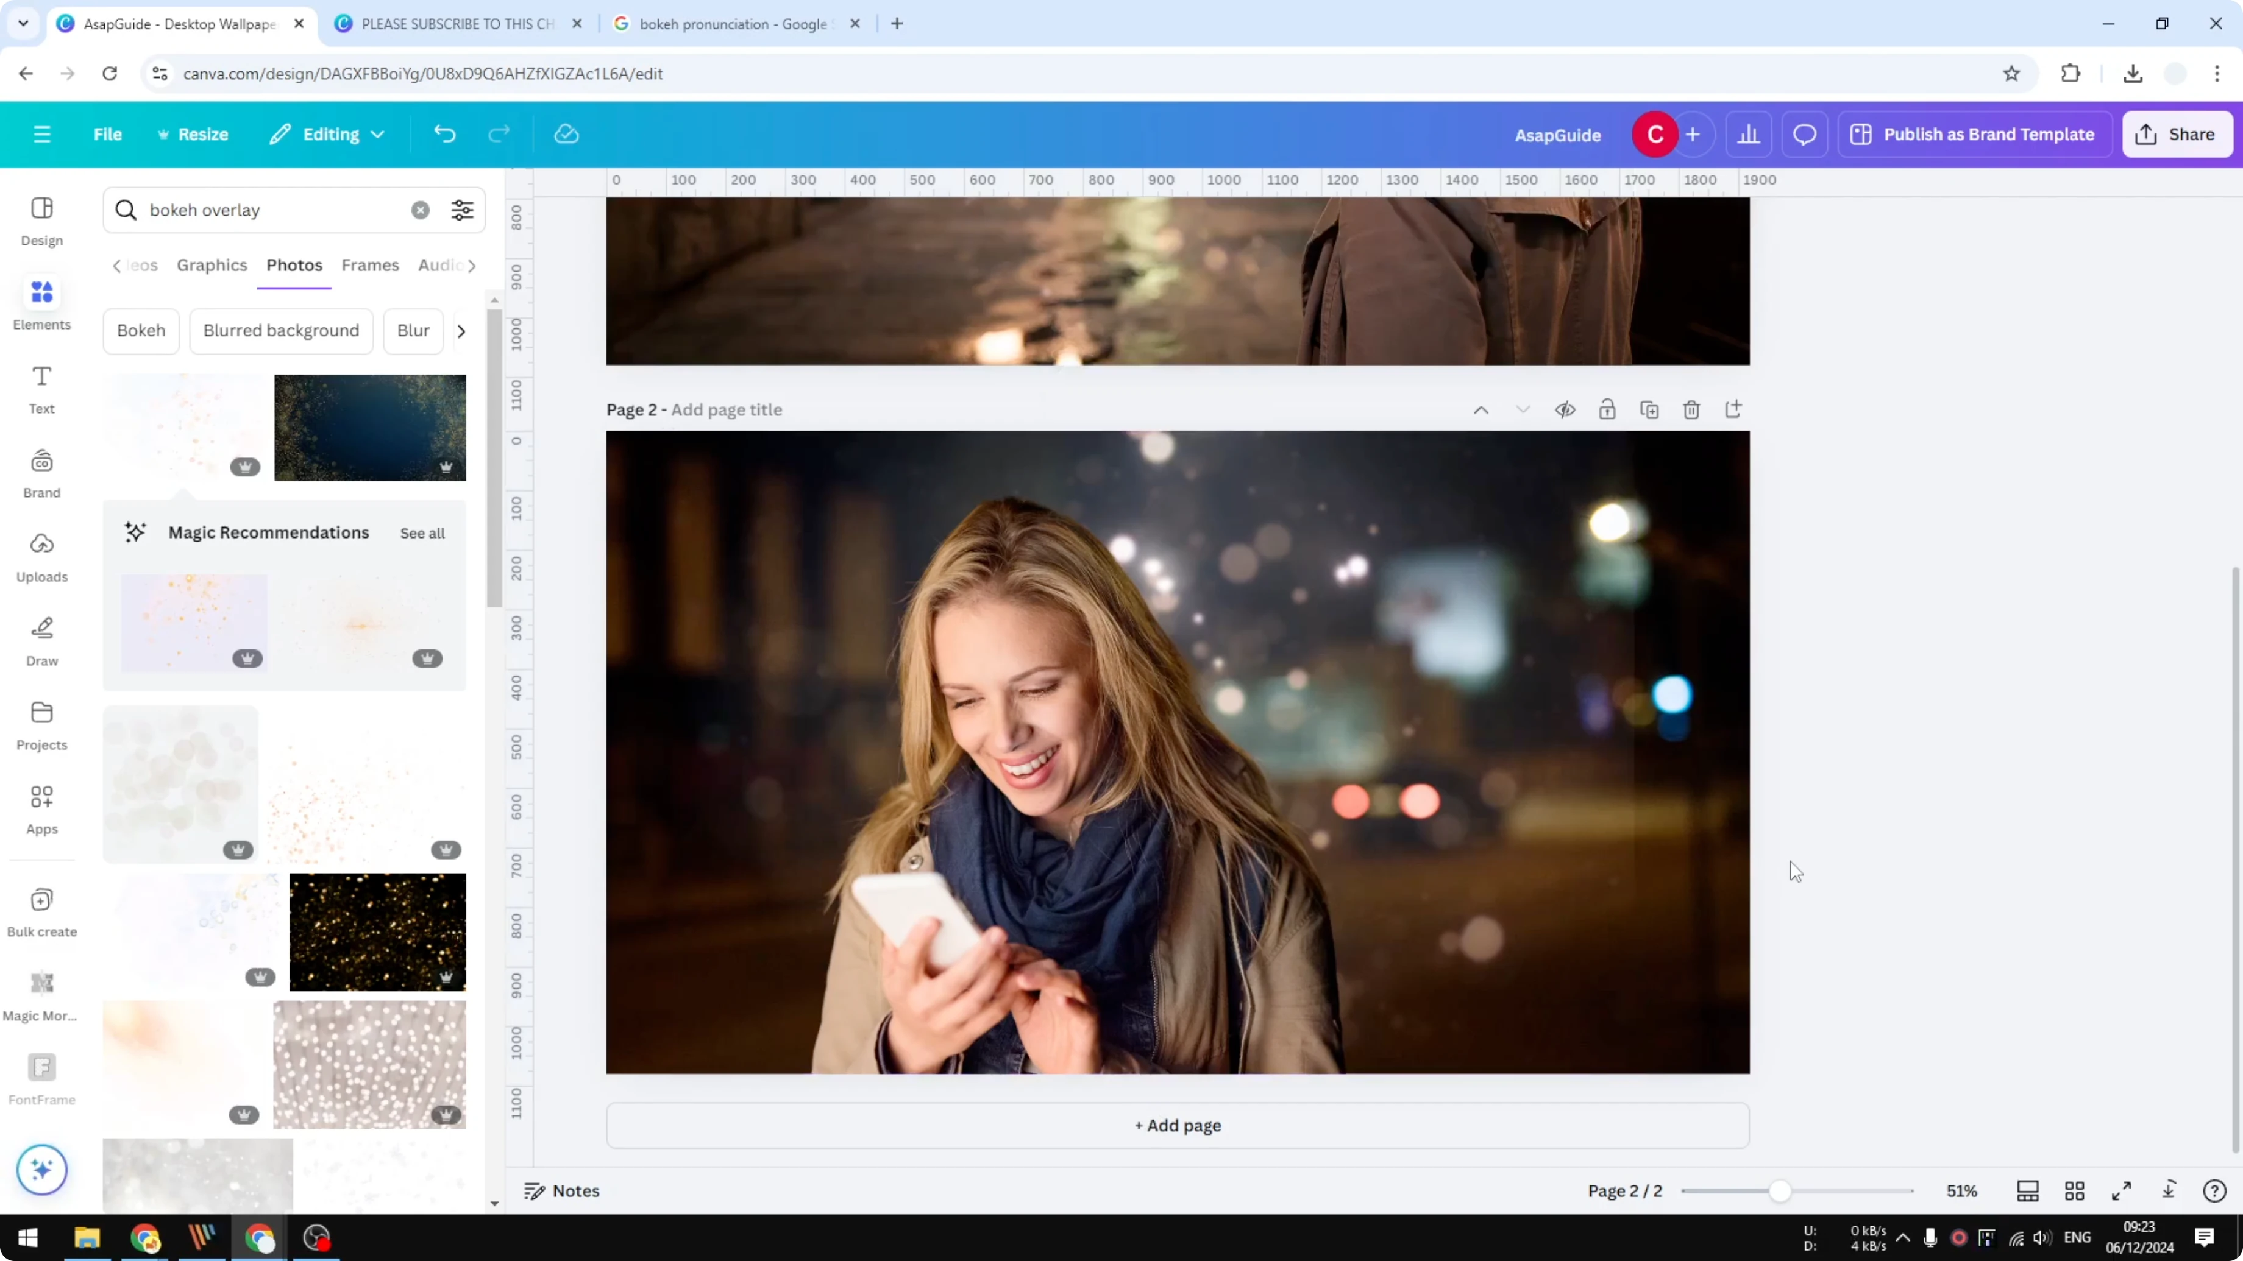2243x1261 pixels.
Task: Open the File menu
Action: coord(108,134)
